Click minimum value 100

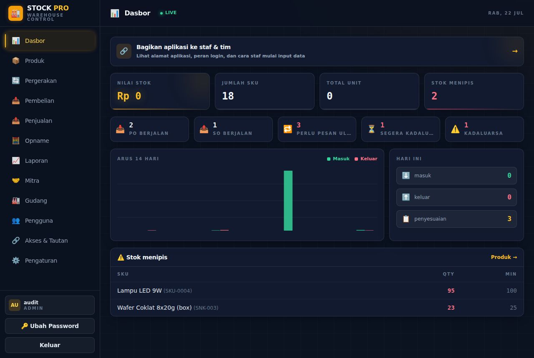[x=511, y=291]
